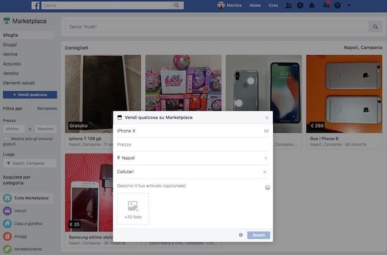Open Elementi salvati in the sidebar
This screenshot has height=255, width=387.
point(19,83)
